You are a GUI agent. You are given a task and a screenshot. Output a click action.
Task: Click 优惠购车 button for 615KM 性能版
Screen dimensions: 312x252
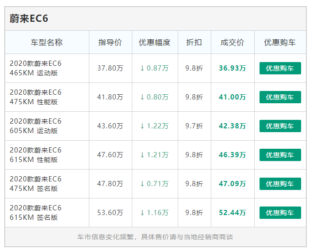point(280,155)
